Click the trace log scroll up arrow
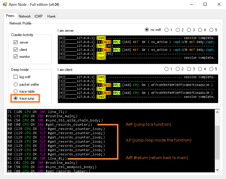This screenshot has height=179, width=226. tap(217, 112)
